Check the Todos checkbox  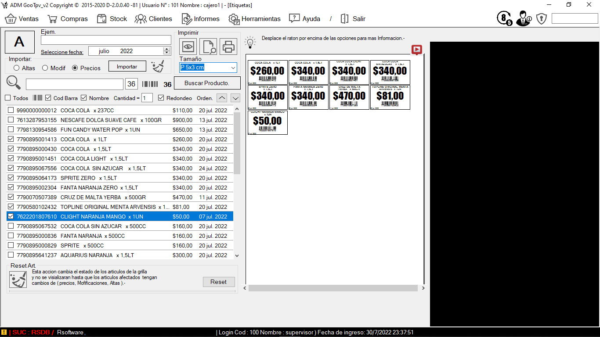(x=7, y=98)
